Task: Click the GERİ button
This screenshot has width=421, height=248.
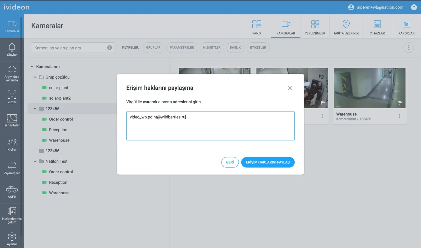Action: 230,162
